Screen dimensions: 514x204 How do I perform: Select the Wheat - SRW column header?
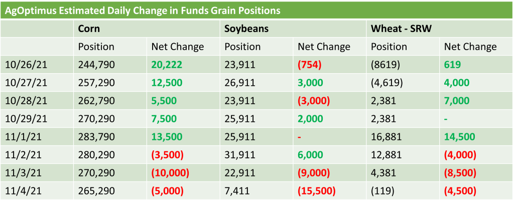[x=402, y=29]
